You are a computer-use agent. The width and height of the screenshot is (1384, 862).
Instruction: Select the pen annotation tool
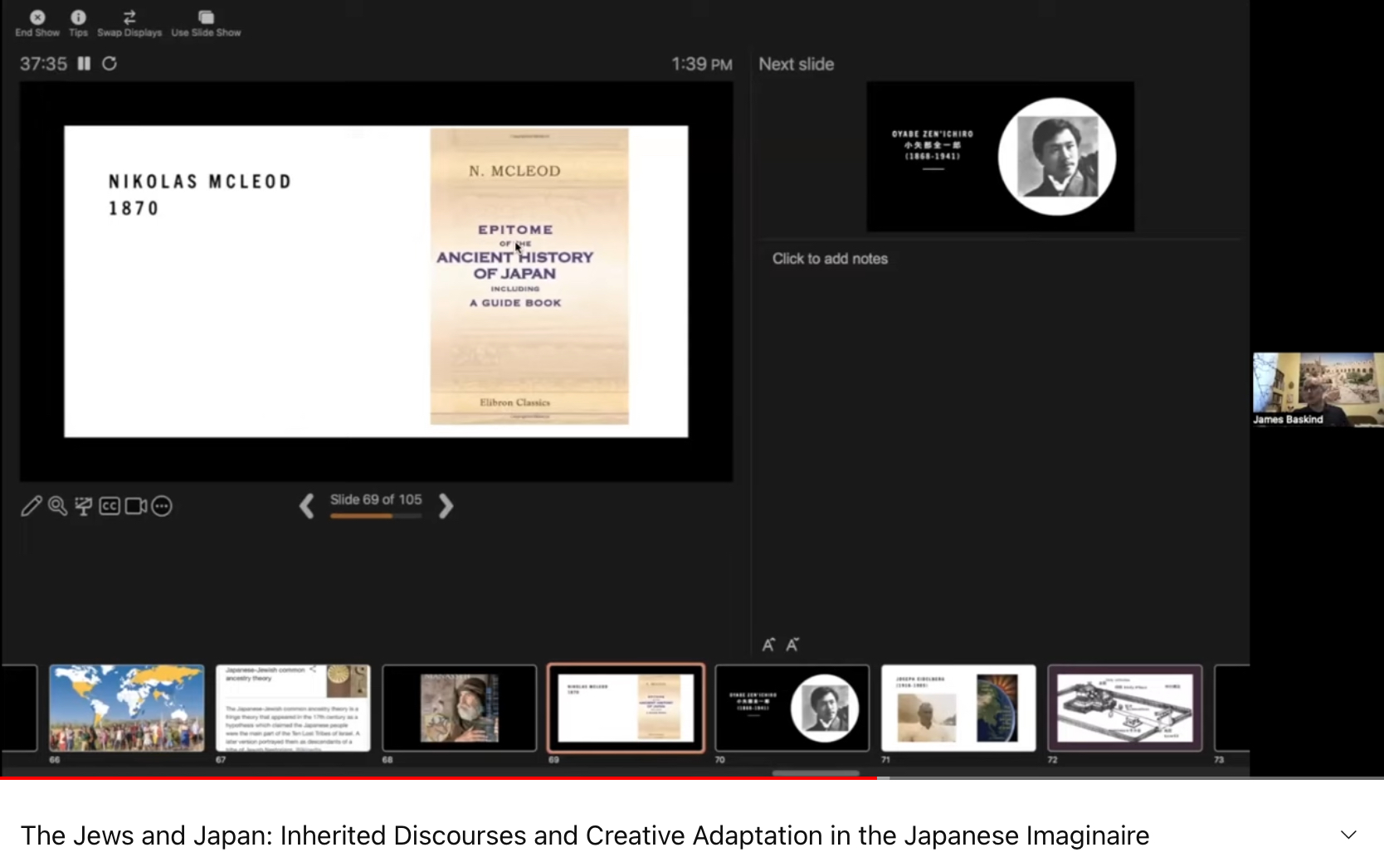(x=32, y=506)
